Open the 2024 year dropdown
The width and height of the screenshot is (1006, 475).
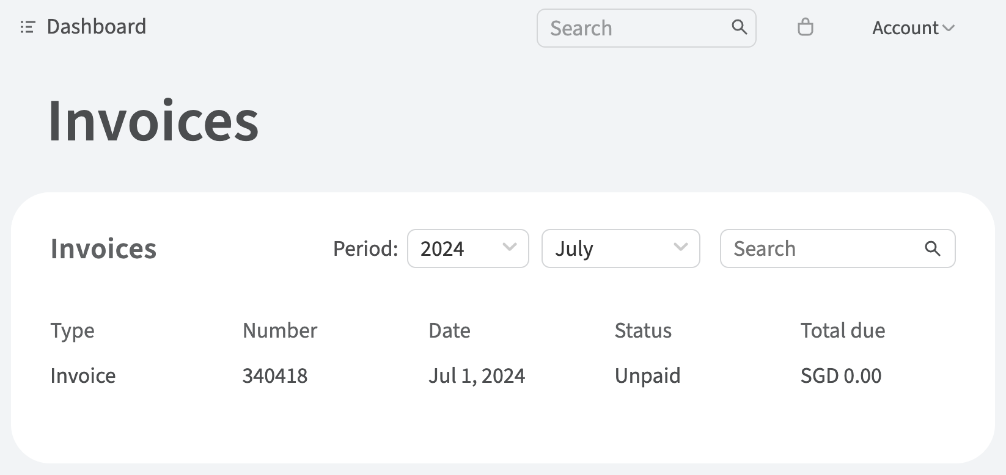pos(468,248)
